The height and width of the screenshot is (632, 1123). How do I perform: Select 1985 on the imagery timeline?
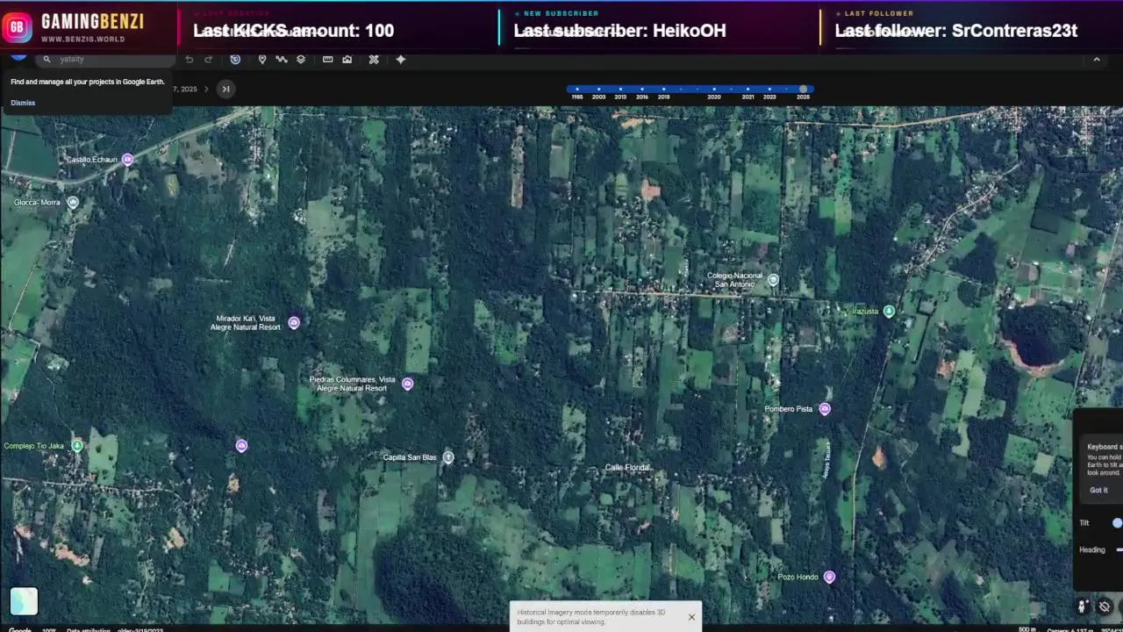point(577,90)
